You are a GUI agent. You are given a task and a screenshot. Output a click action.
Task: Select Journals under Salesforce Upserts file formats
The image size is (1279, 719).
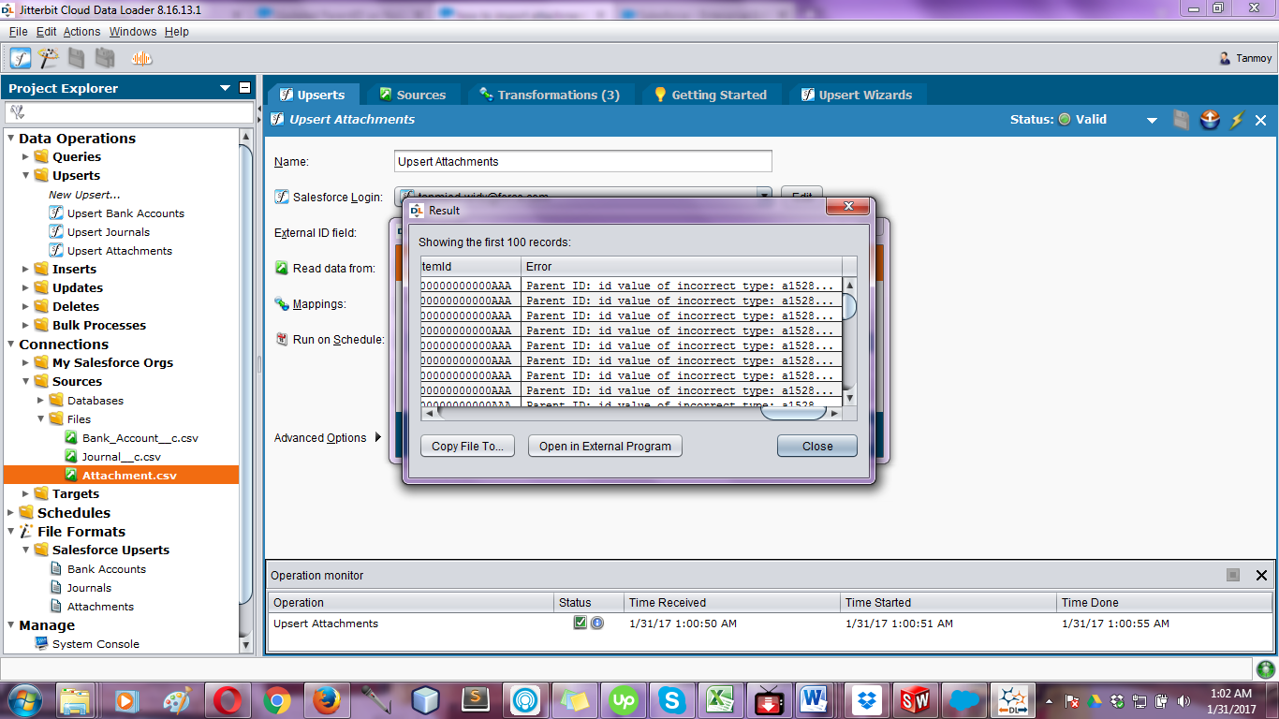point(89,587)
